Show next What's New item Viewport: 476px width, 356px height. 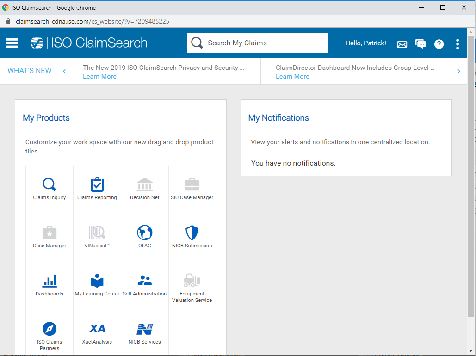(x=459, y=71)
